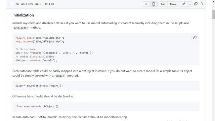Click the inline autoload() code text

click(20, 28)
